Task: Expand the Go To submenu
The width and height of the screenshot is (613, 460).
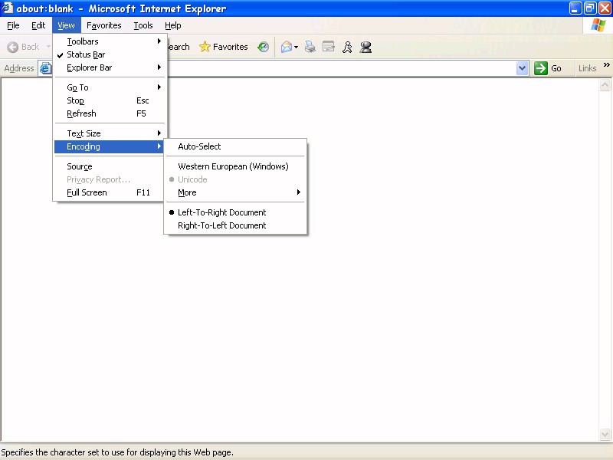Action: 110,87
